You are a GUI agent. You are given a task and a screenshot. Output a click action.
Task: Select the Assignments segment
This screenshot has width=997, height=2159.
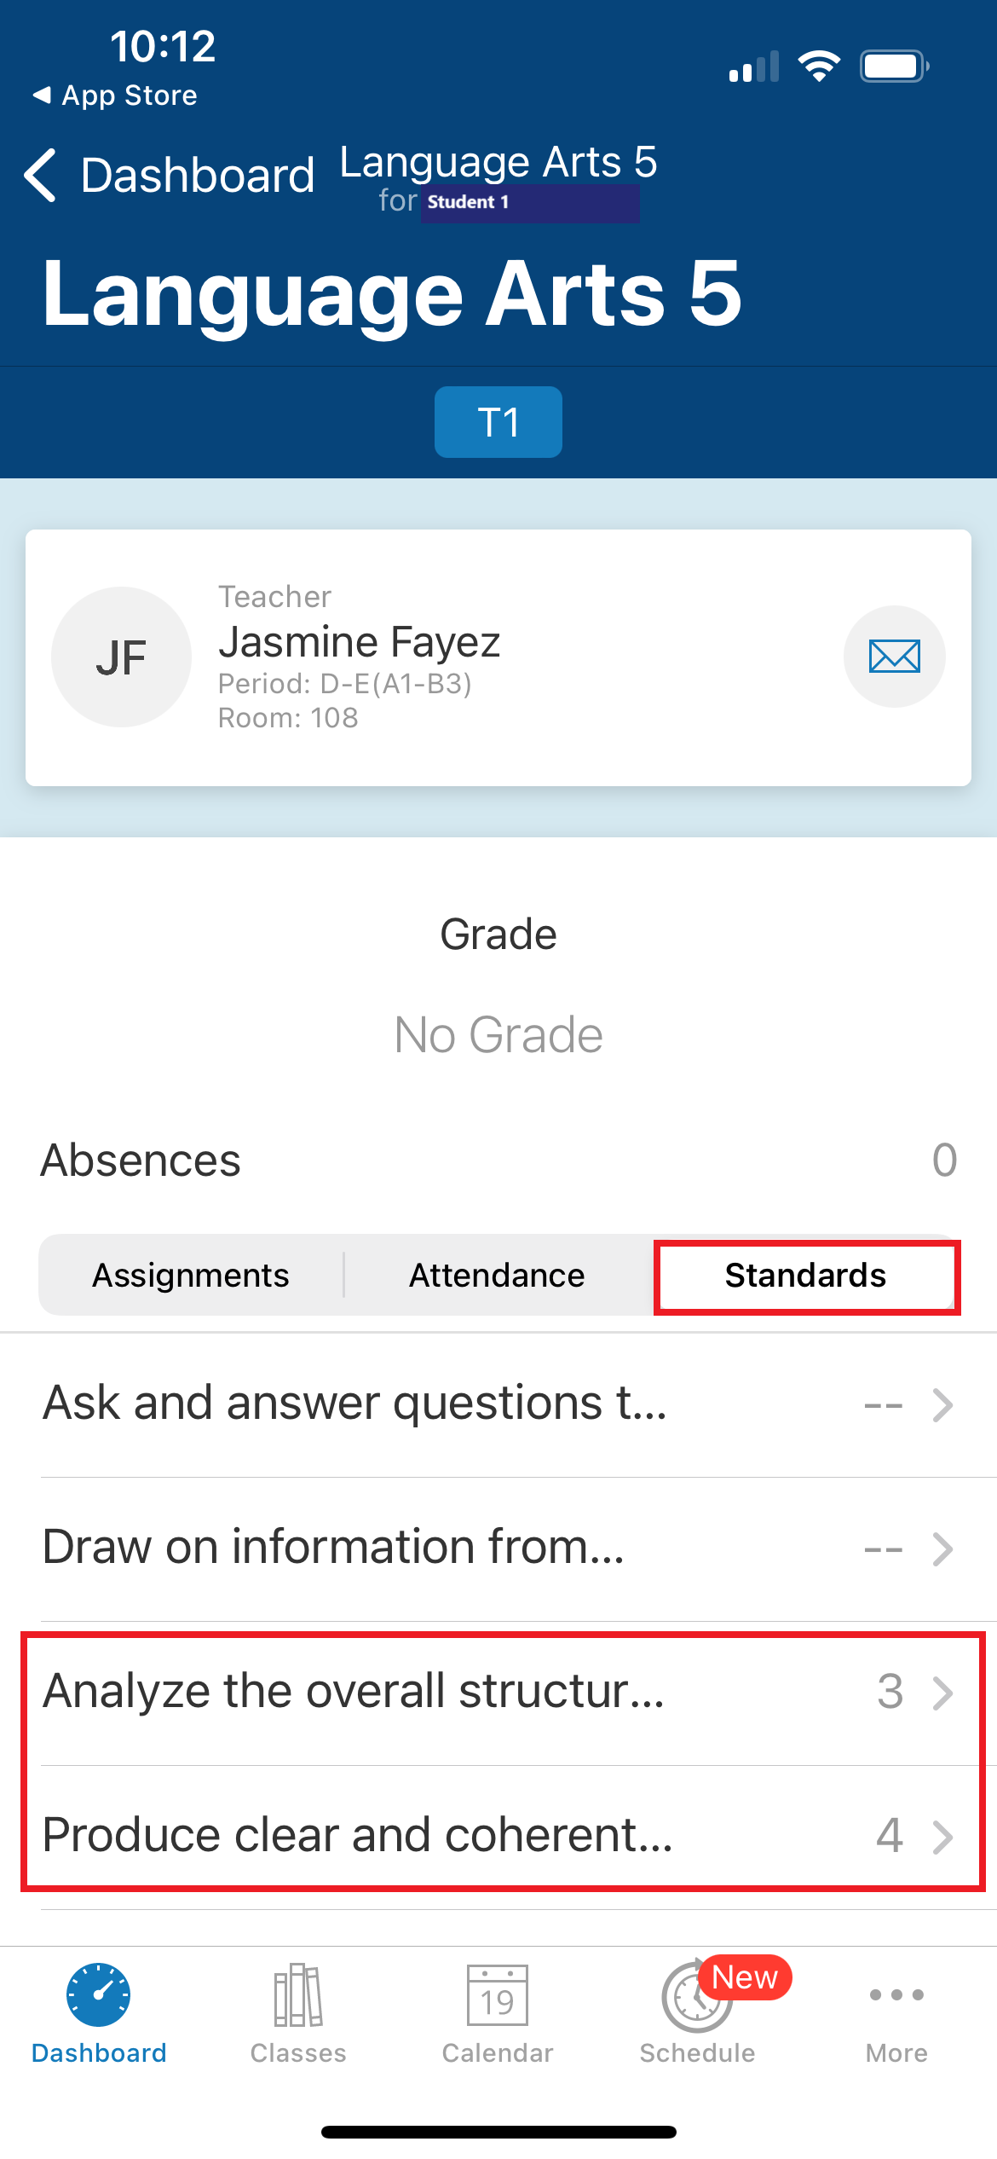(191, 1275)
